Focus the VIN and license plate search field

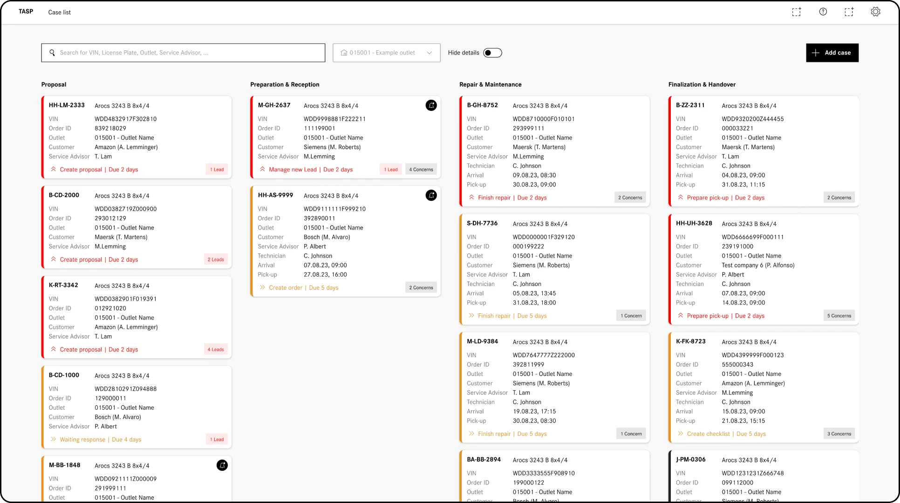pyautogui.click(x=183, y=53)
